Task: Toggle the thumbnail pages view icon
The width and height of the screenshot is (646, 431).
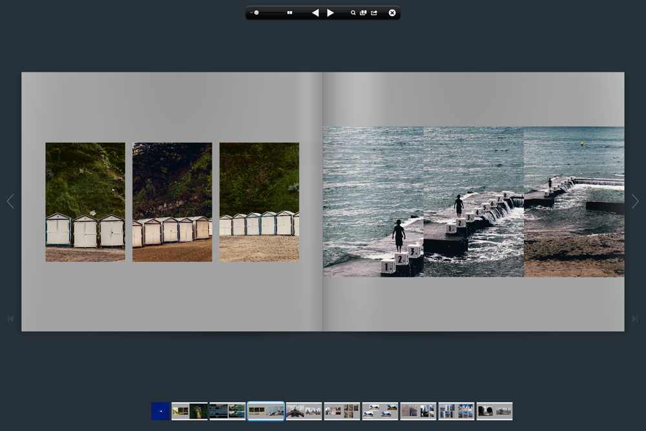Action: click(x=363, y=13)
